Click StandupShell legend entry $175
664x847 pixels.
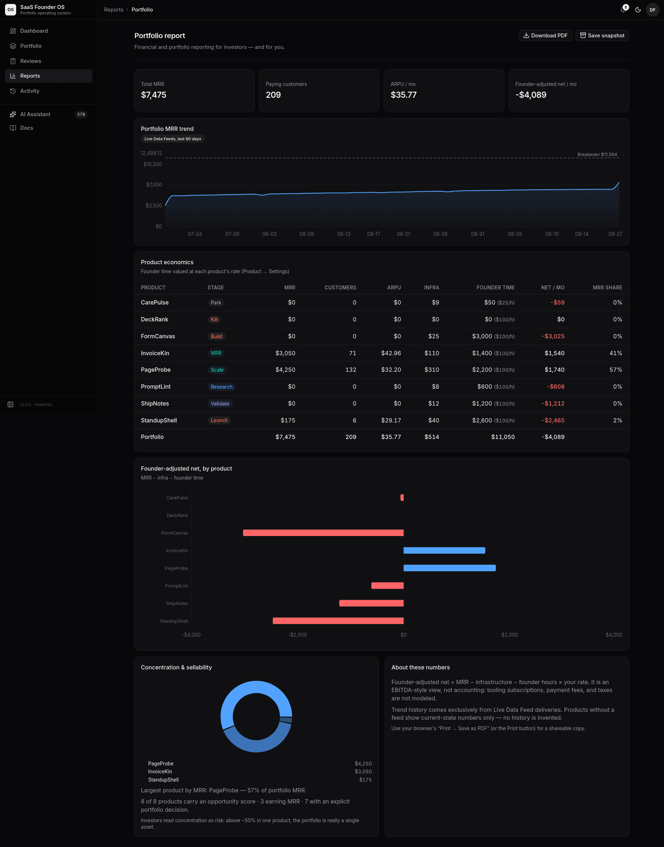[256, 780]
